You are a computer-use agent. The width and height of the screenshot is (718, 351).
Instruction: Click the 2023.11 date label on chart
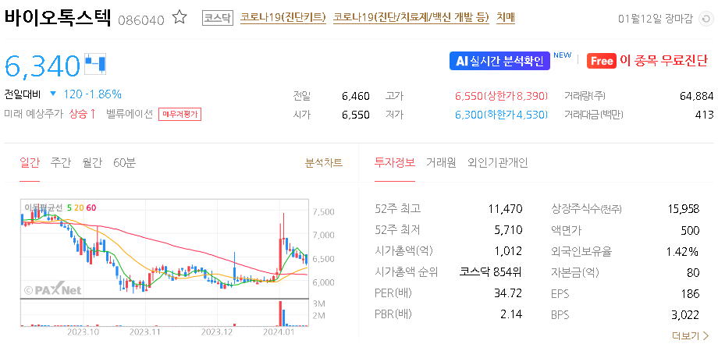click(144, 331)
